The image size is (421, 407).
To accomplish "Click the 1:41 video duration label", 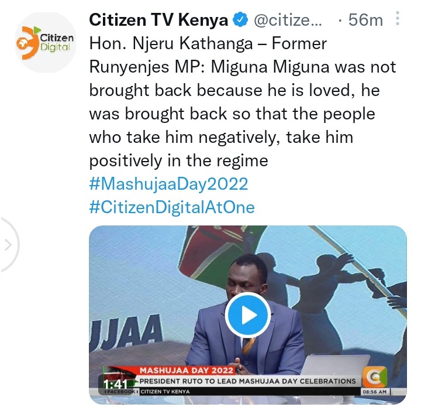I will [116, 384].
